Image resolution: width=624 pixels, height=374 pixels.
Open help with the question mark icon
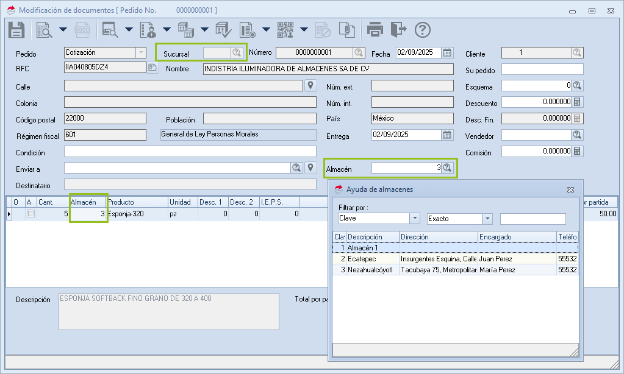(x=423, y=29)
